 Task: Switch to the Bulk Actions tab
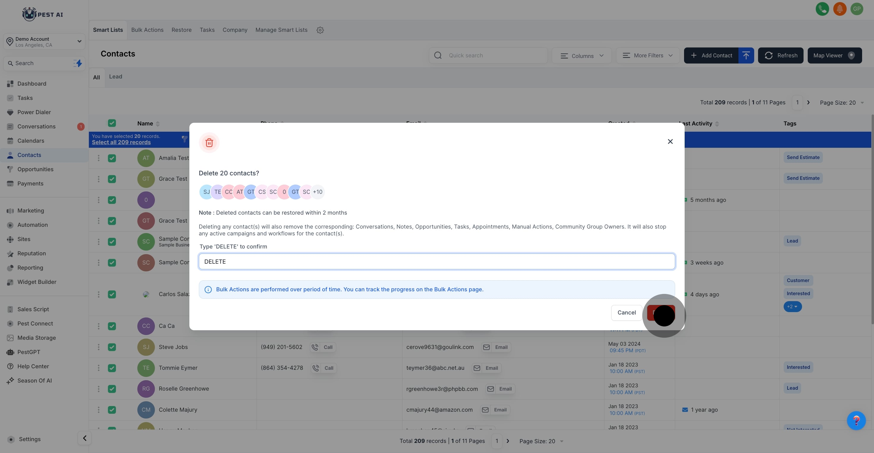pyautogui.click(x=147, y=30)
